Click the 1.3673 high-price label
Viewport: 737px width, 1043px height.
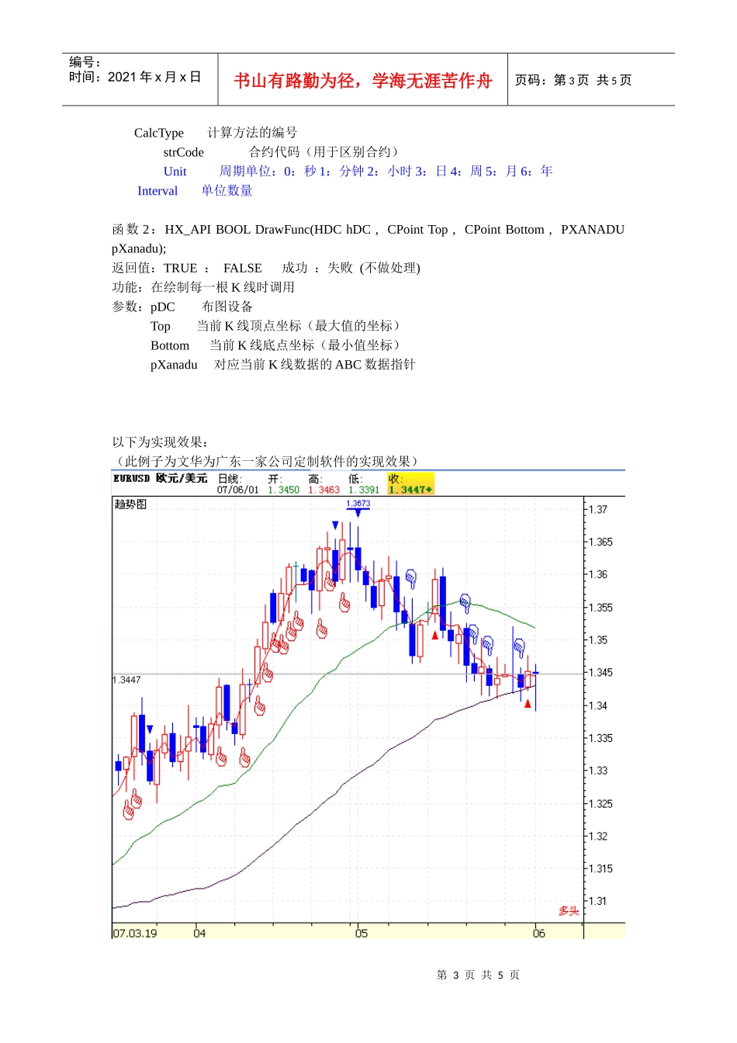(x=358, y=504)
